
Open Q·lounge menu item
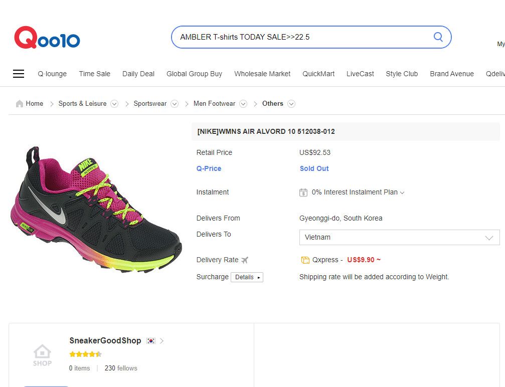tap(52, 74)
